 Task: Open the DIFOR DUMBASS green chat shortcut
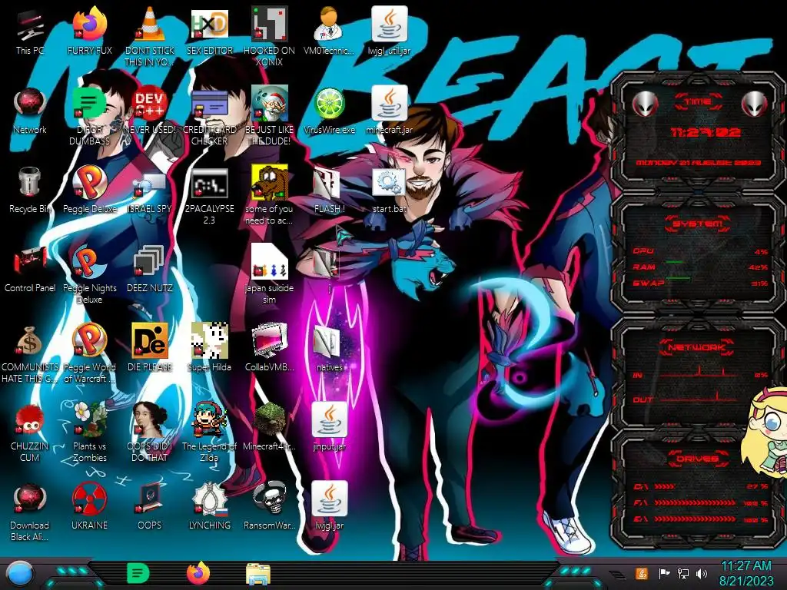[90, 117]
